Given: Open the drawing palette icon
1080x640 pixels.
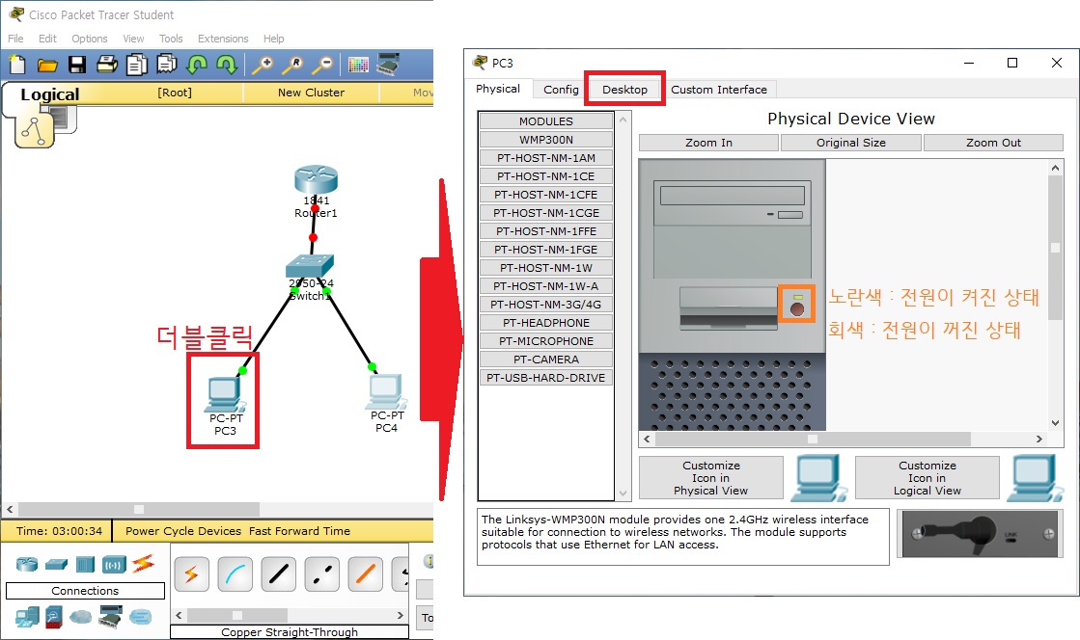Looking at the screenshot, I should (358, 65).
